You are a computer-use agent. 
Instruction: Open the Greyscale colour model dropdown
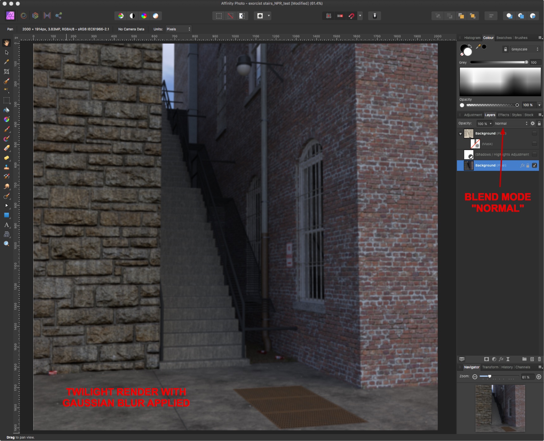pos(524,49)
